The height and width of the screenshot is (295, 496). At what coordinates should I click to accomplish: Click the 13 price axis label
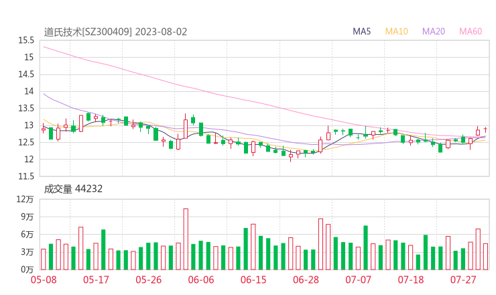[x=29, y=125]
